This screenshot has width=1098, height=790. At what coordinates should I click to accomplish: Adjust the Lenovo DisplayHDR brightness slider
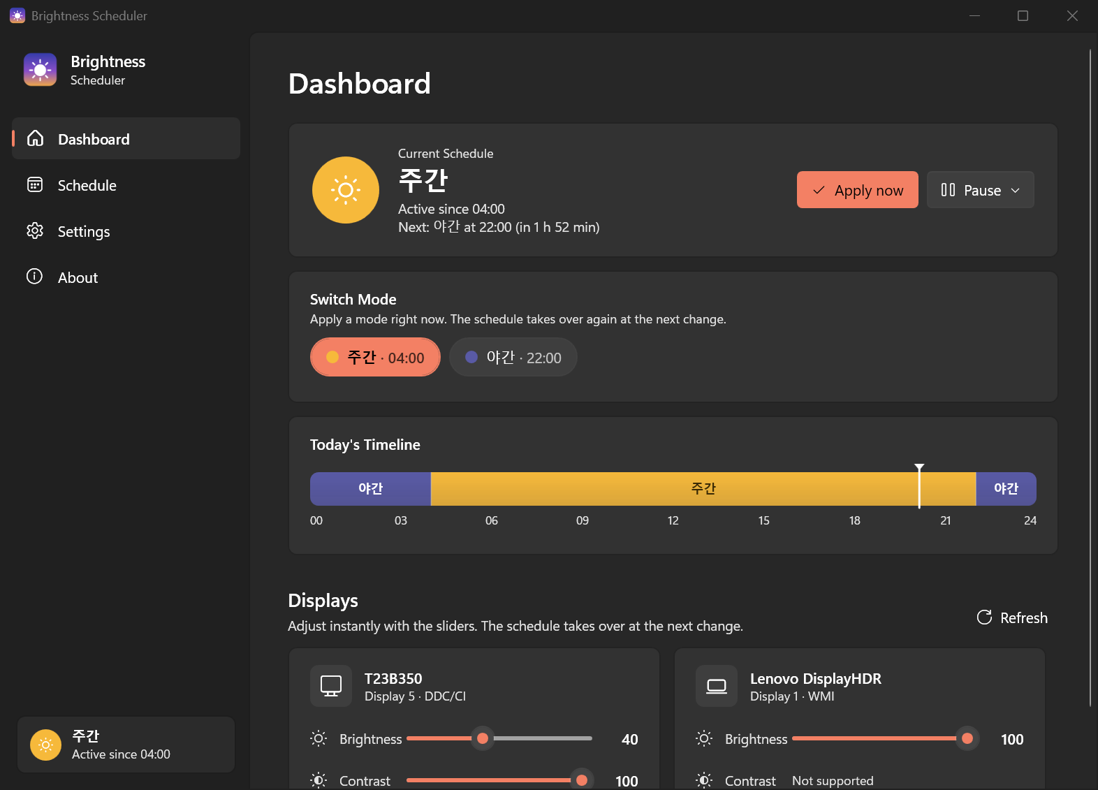point(884,738)
